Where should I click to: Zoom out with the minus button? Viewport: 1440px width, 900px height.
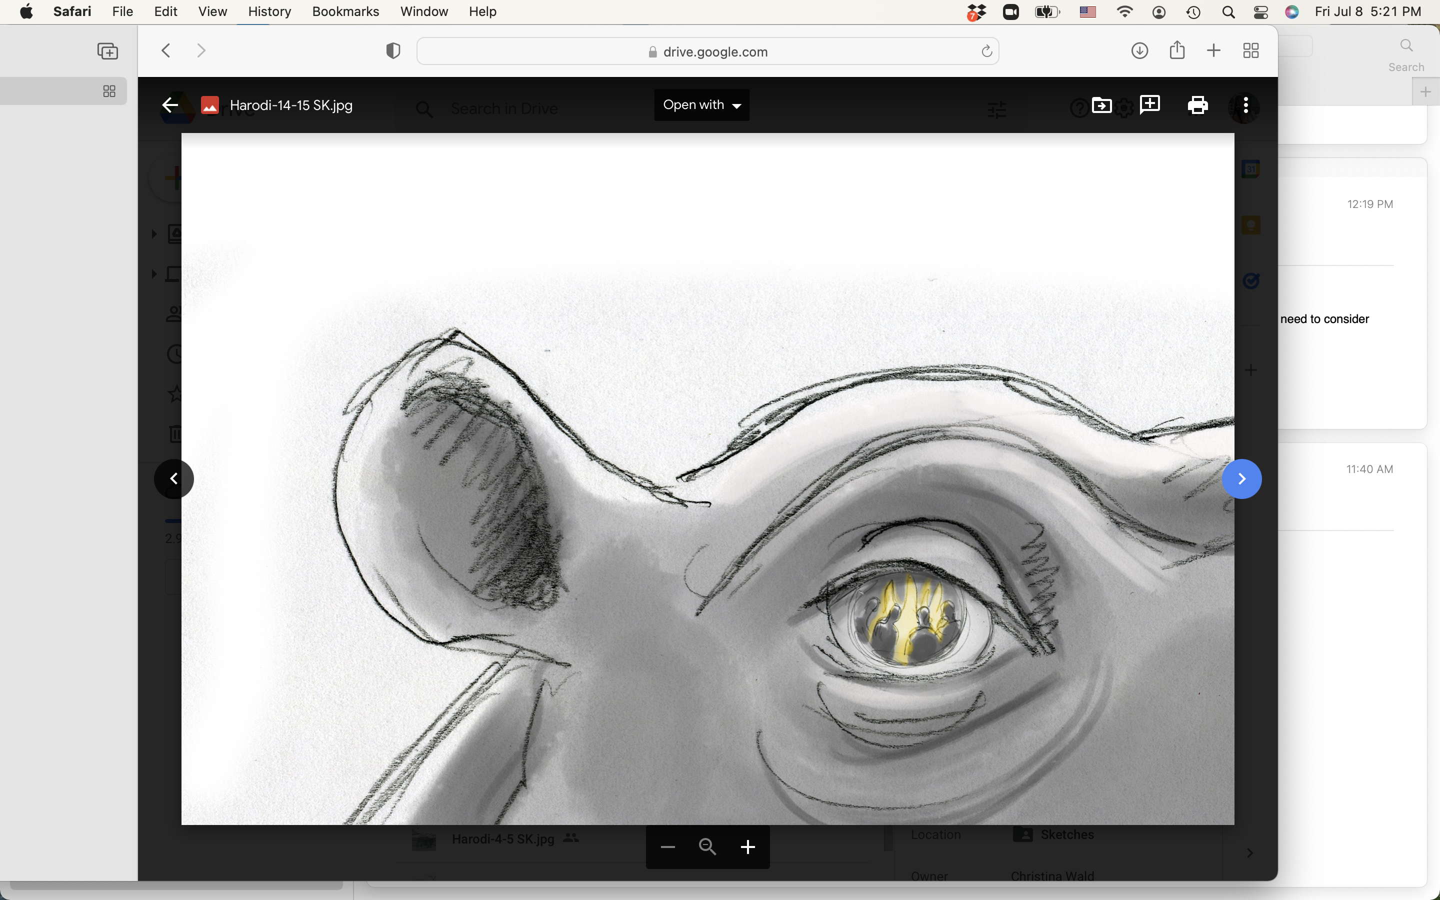667,846
